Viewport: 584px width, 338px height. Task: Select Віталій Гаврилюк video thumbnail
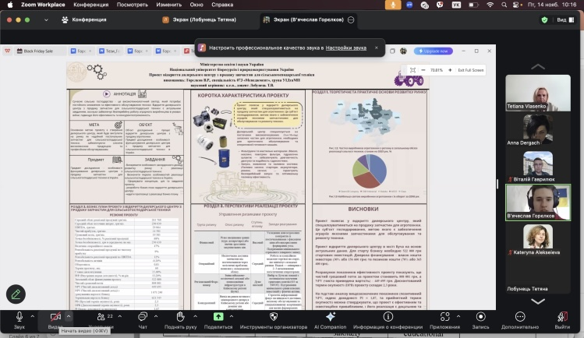(x=538, y=166)
